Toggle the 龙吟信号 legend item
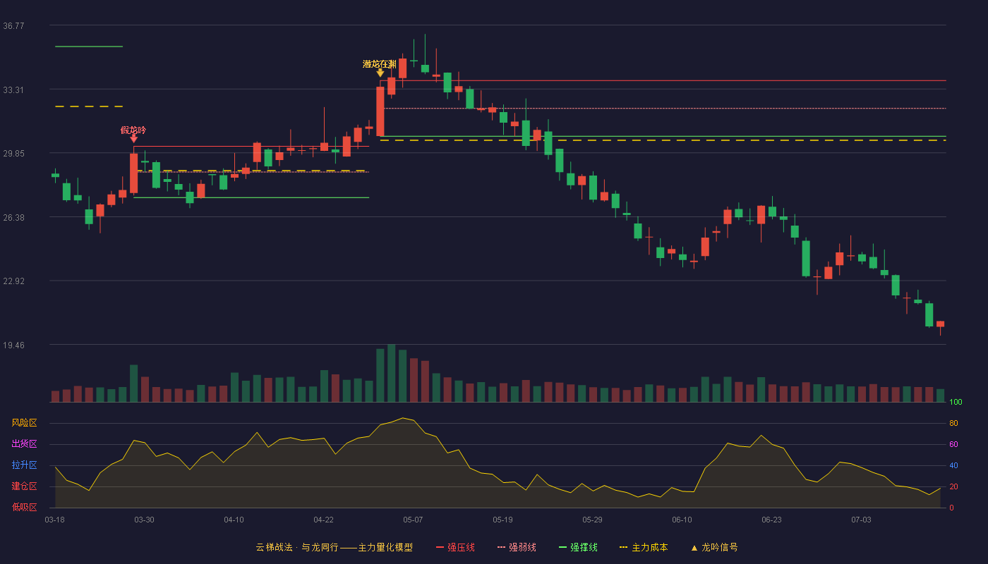This screenshot has height=564, width=988. [713, 547]
